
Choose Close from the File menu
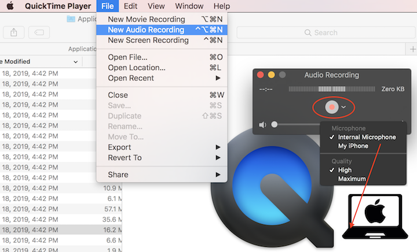pos(162,95)
